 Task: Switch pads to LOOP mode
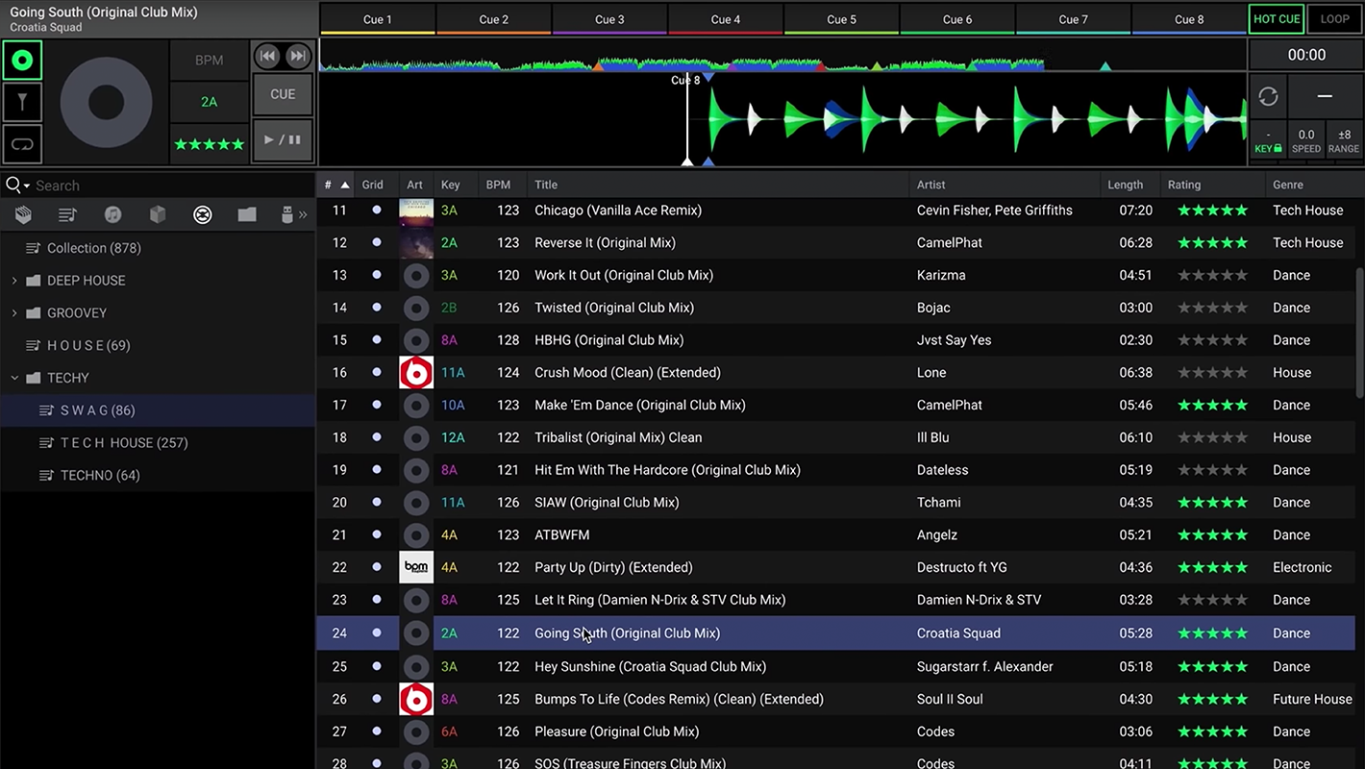coord(1334,19)
